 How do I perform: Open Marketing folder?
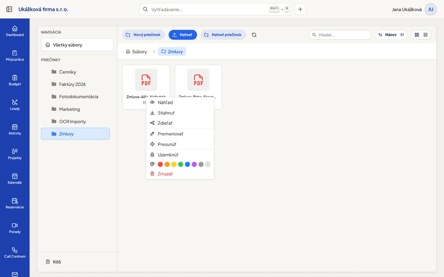[75, 109]
